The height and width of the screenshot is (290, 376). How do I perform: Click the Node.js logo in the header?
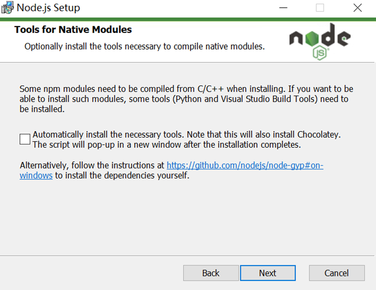click(x=320, y=41)
